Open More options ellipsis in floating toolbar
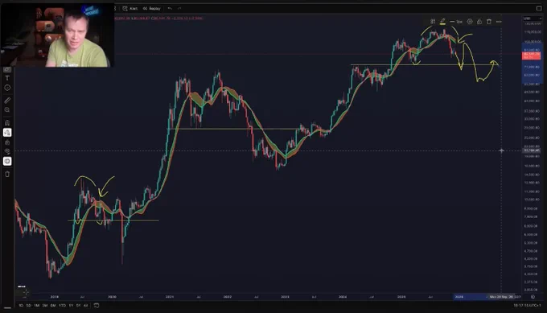547x313 pixels. (x=499, y=22)
